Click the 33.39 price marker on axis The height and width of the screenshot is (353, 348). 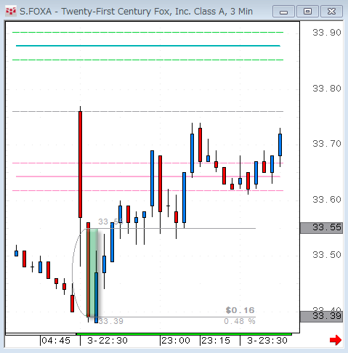pos(321,317)
